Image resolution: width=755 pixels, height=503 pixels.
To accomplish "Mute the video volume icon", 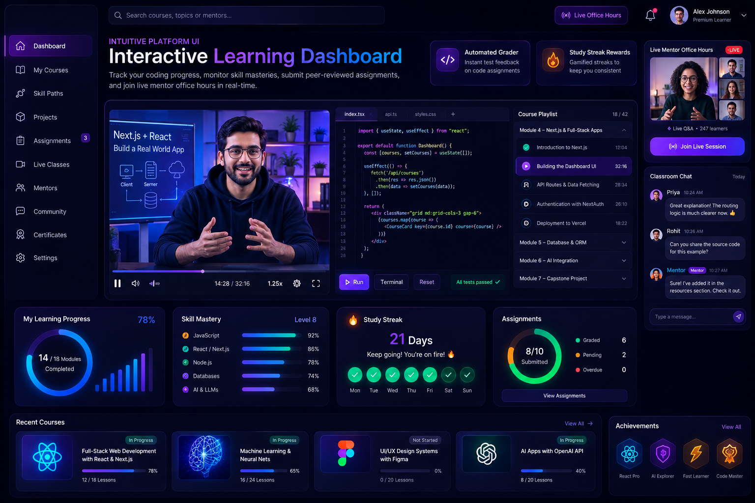I will (x=136, y=283).
